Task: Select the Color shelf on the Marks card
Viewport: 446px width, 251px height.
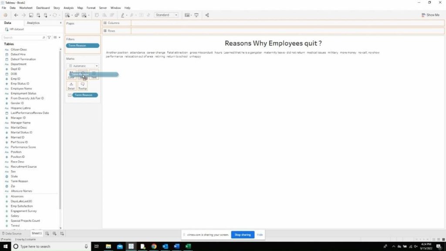Action: point(71,75)
